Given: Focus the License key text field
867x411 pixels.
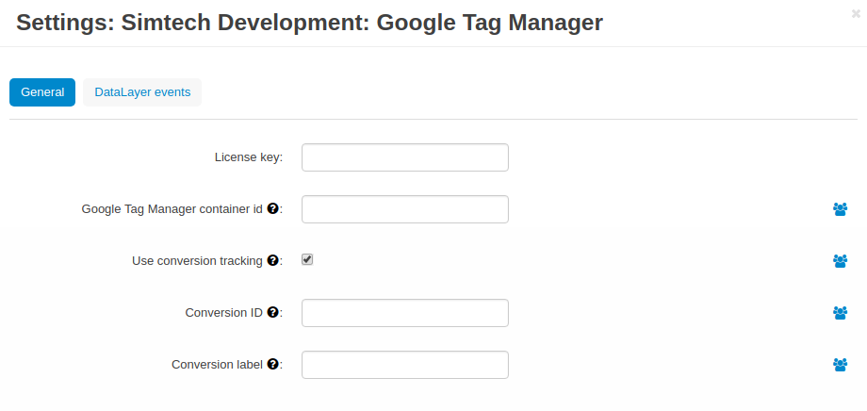Looking at the screenshot, I should (x=404, y=157).
